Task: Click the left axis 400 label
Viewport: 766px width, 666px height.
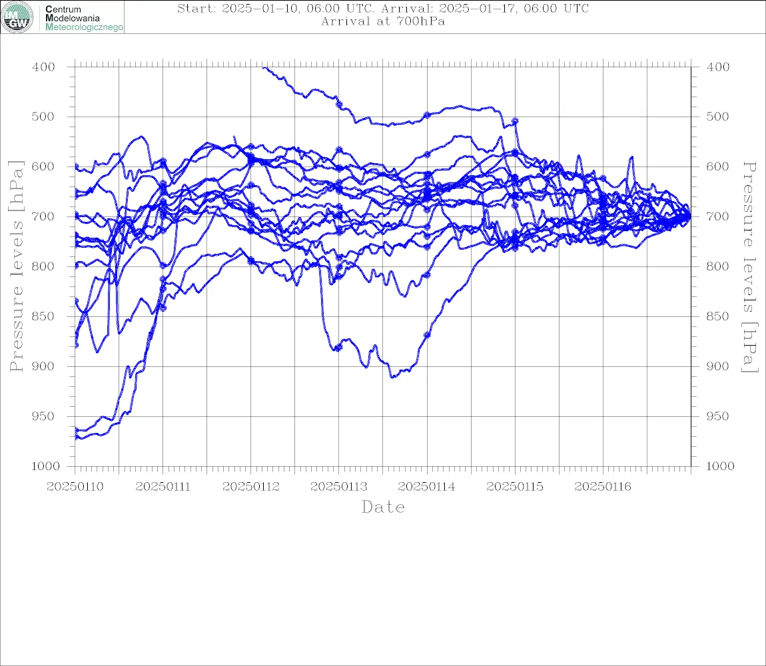Action: 43,67
